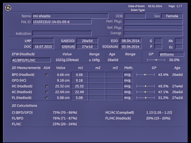Click the EFW value 1022g (2lb4oz)

(x=67, y=60)
